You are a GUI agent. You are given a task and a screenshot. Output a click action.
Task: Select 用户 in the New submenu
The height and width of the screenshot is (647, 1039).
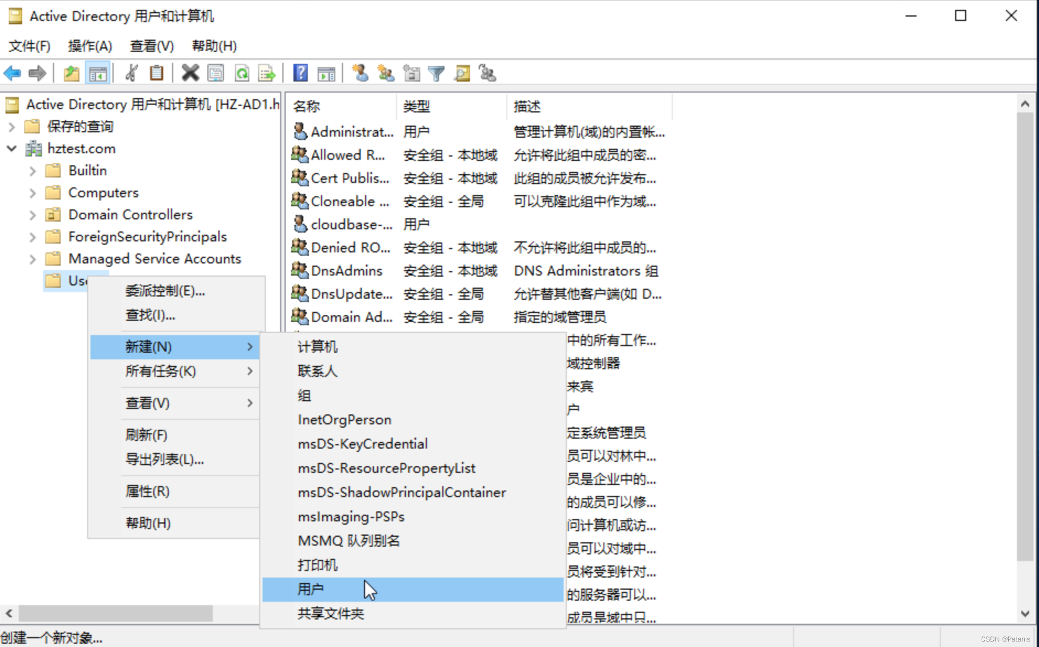coord(413,589)
